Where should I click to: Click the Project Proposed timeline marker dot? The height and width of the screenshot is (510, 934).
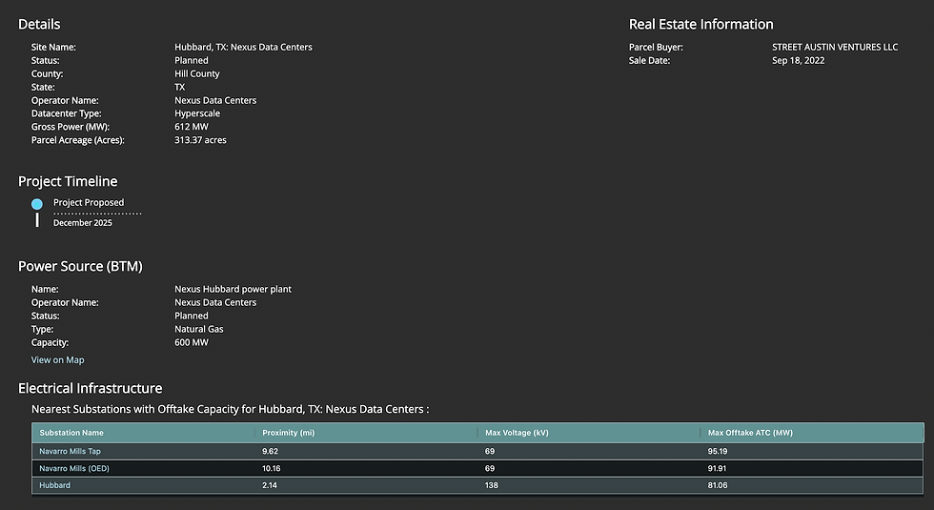[x=37, y=204]
